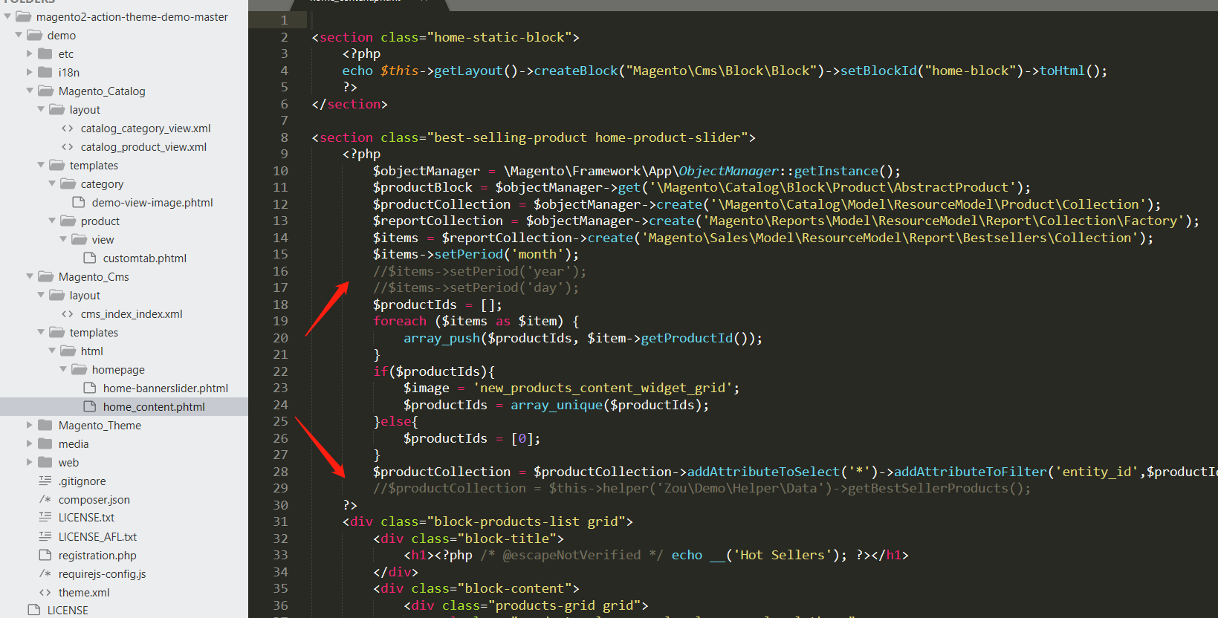Click the XML icon of cms_index_index.xml

coord(68,313)
